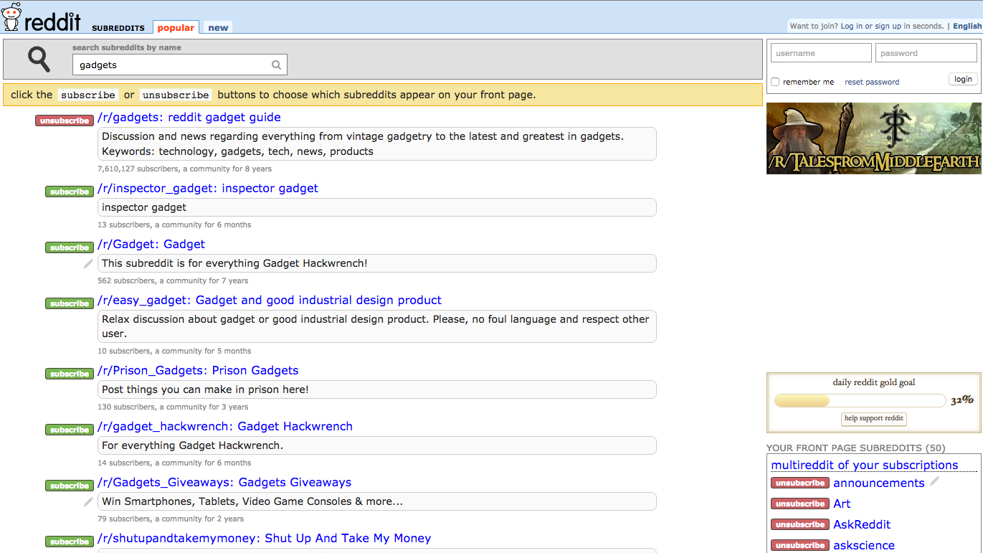Click the username input field

tap(821, 53)
